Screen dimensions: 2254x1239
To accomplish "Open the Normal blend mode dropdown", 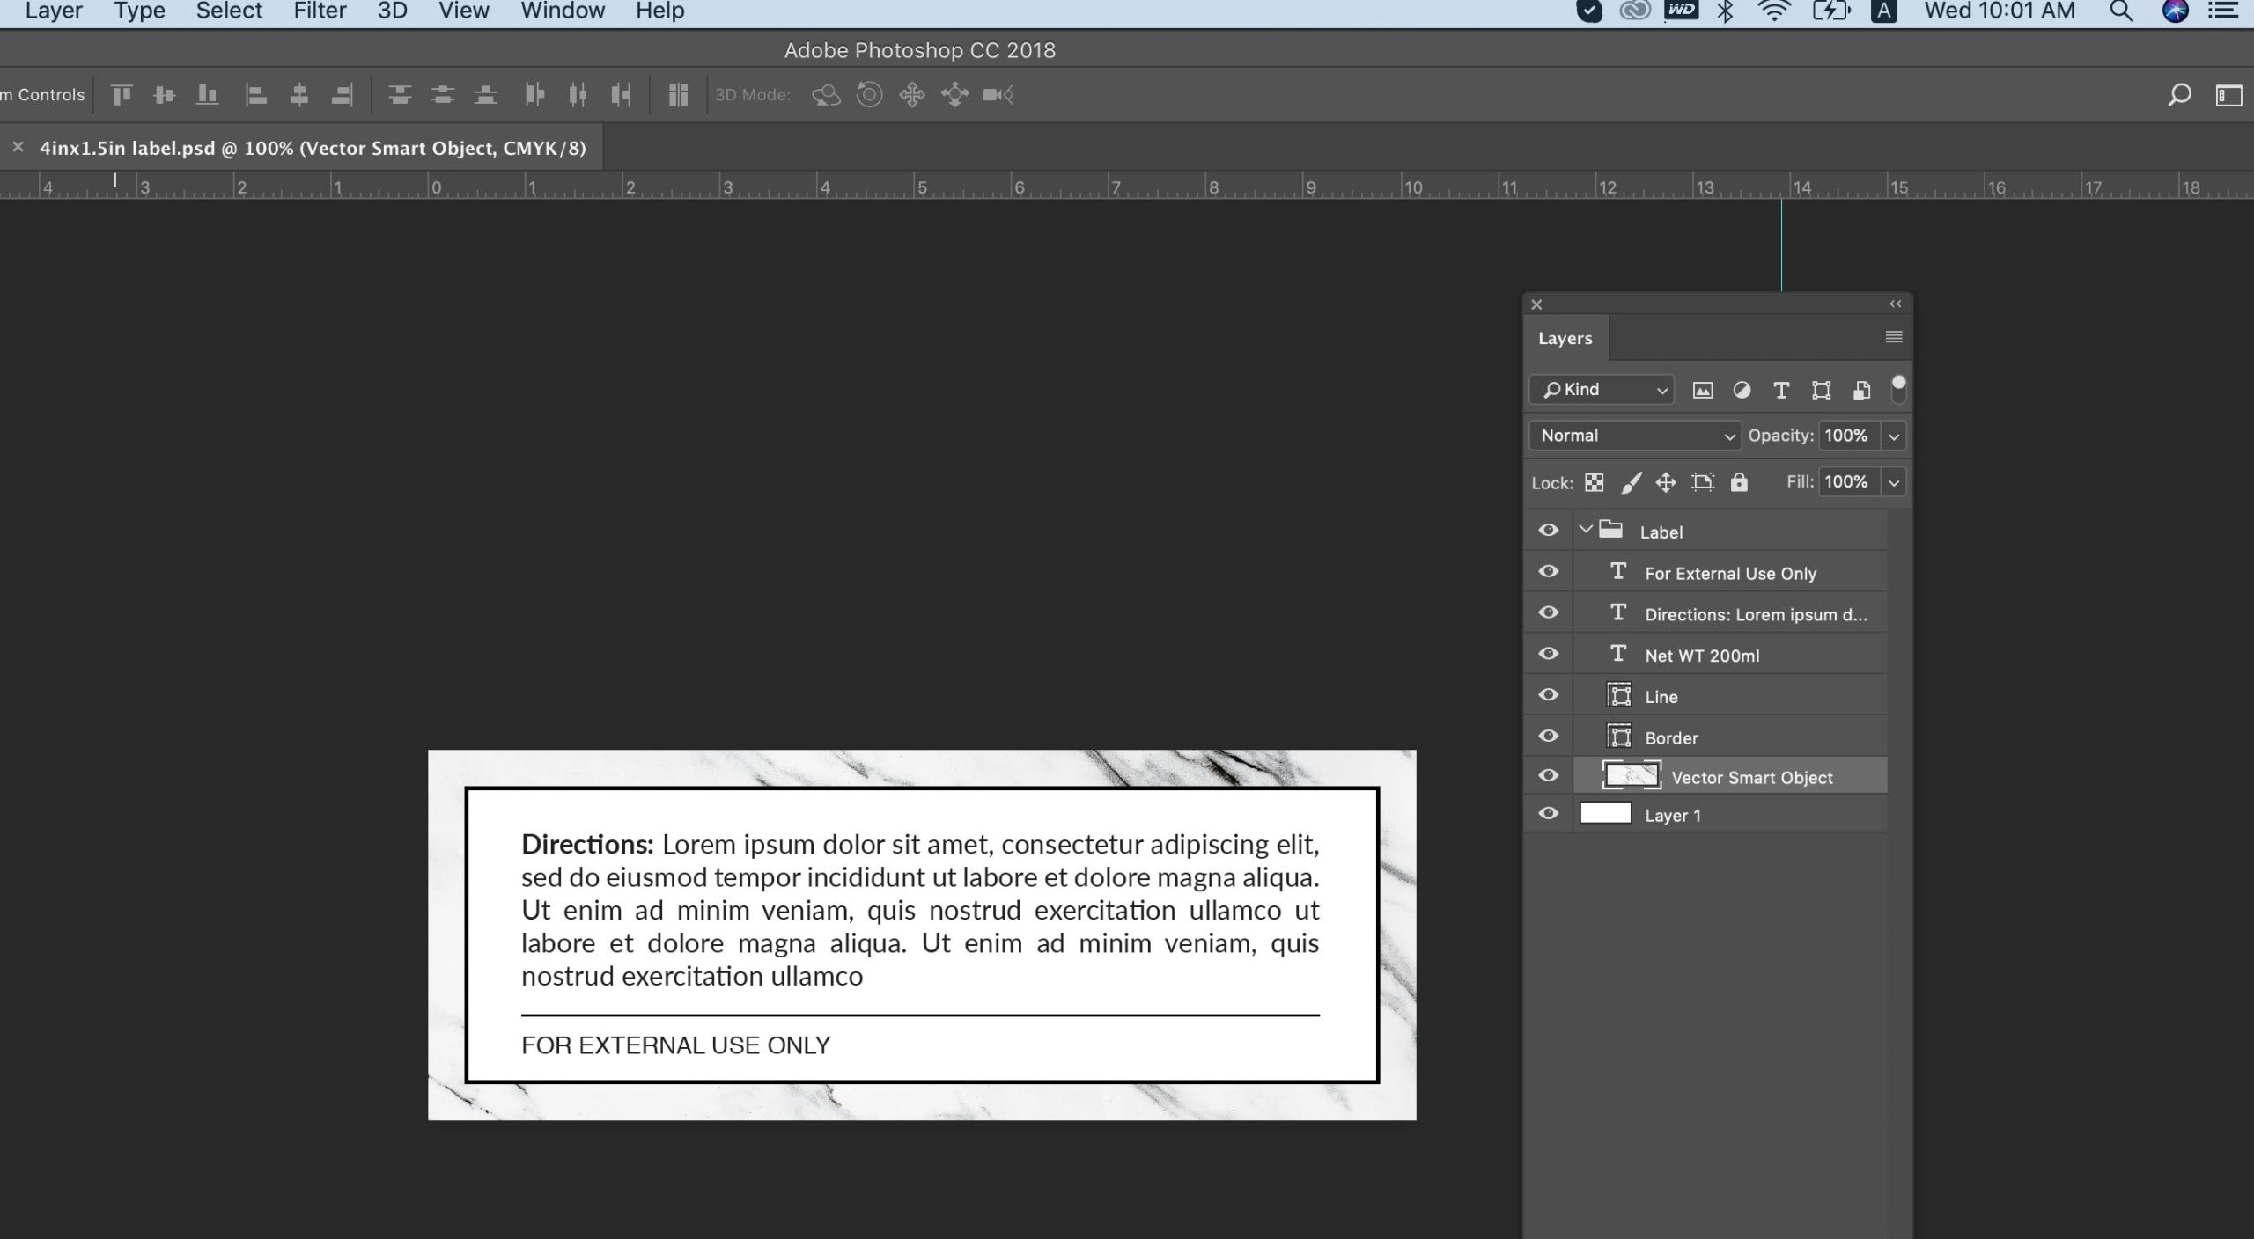I will coord(1634,436).
